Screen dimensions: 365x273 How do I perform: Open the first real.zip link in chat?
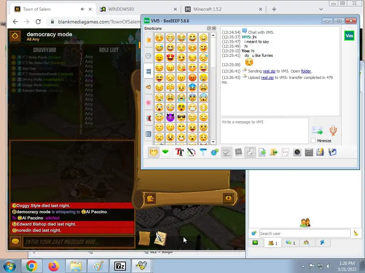[269, 71]
